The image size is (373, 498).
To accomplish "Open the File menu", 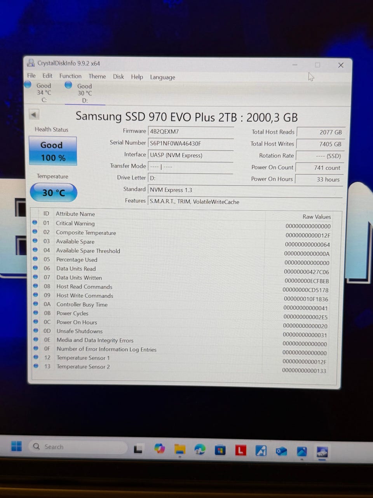I will click(x=31, y=75).
